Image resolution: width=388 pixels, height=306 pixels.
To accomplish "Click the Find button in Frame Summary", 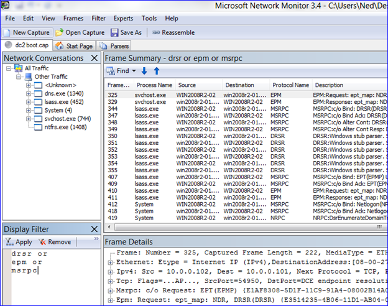I will click(x=118, y=71).
